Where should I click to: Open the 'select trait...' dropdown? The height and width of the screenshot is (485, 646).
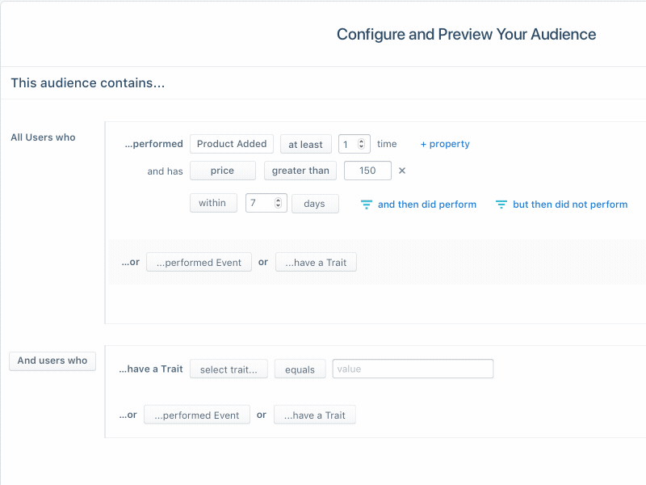point(229,369)
